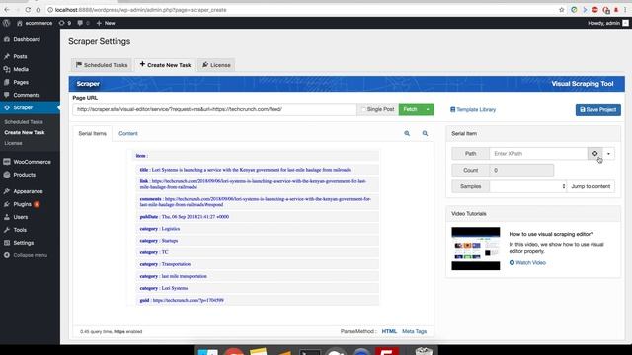Click the Enter XPath path field
Image resolution: width=632 pixels, height=355 pixels.
538,154
